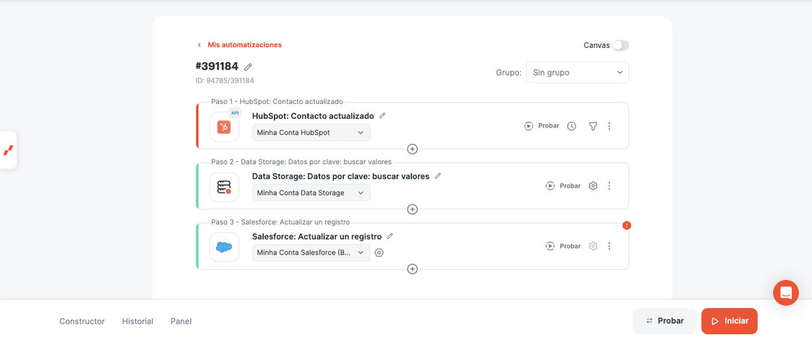The height and width of the screenshot is (341, 812).
Task: Switch to the Historial tab
Action: point(137,321)
